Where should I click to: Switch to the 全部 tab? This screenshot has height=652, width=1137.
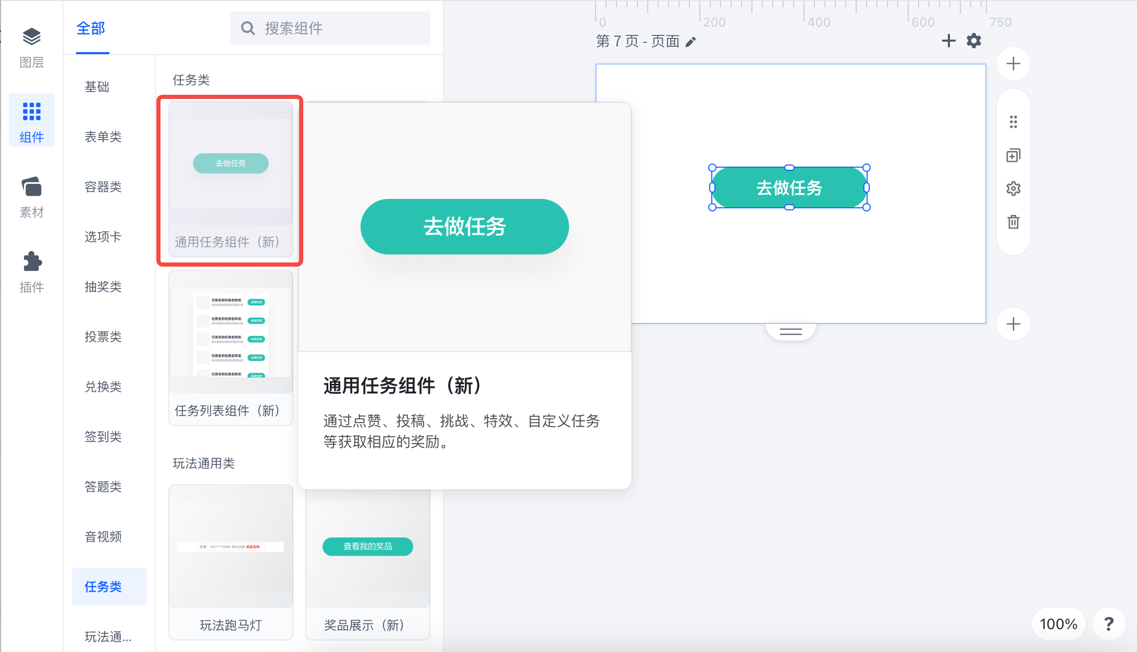91,28
